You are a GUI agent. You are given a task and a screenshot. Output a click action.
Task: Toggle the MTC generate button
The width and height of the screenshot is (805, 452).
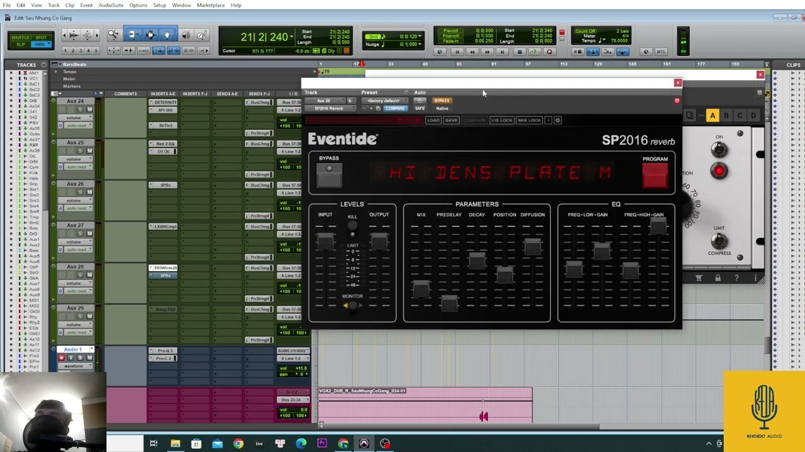click(661, 52)
